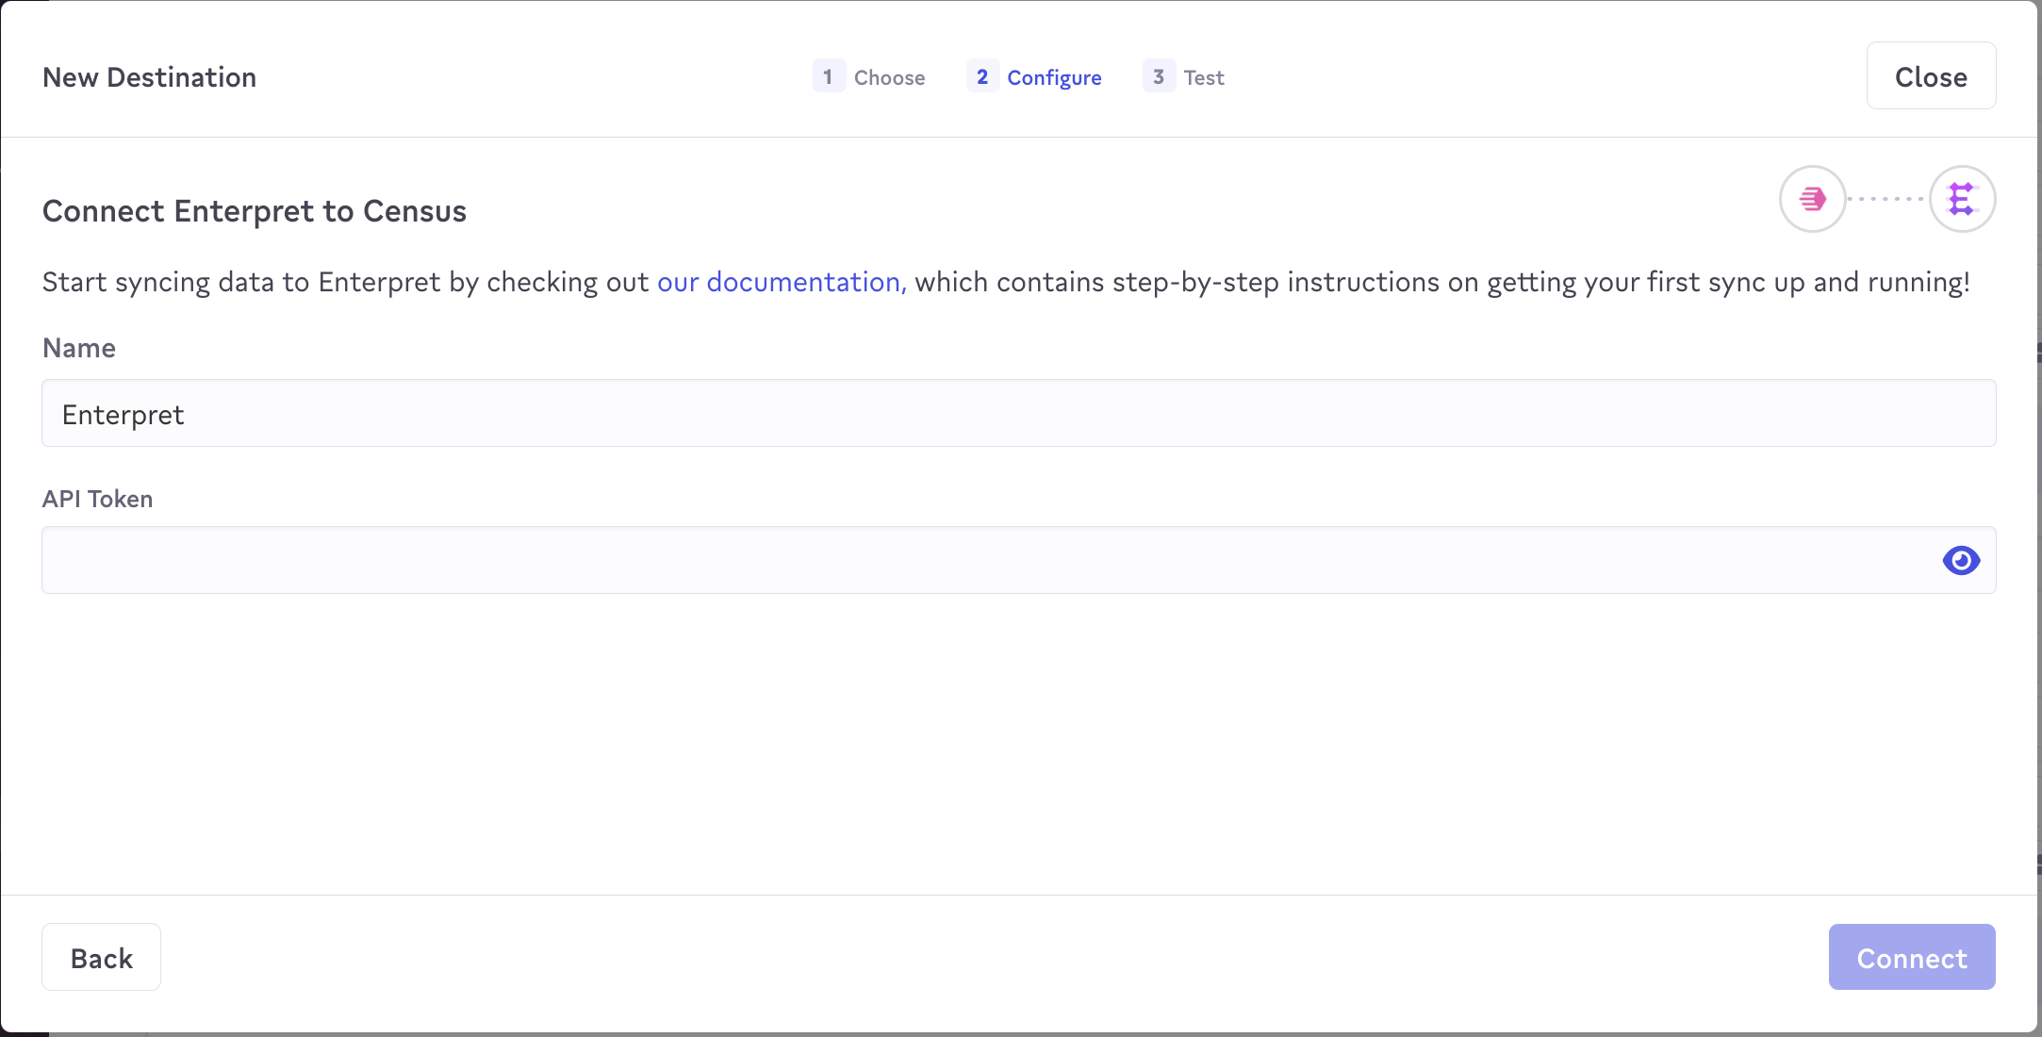The image size is (2042, 1037).
Task: Click the 'API Token' field label
Action: coord(97,499)
